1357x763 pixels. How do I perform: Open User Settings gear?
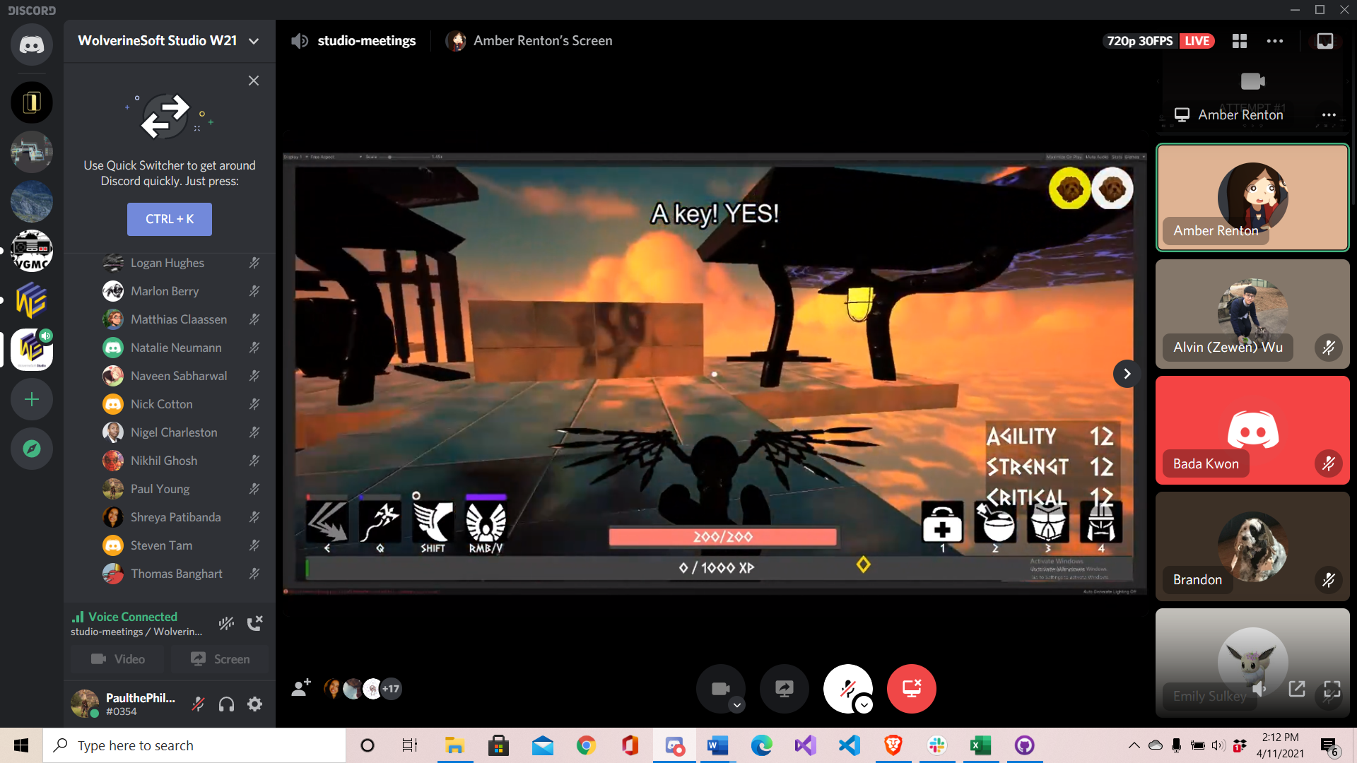click(254, 704)
